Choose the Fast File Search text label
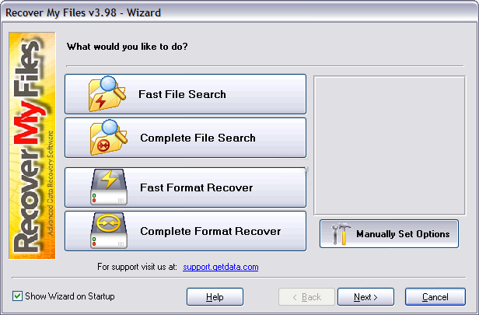This screenshot has height=315, width=479. (x=182, y=94)
